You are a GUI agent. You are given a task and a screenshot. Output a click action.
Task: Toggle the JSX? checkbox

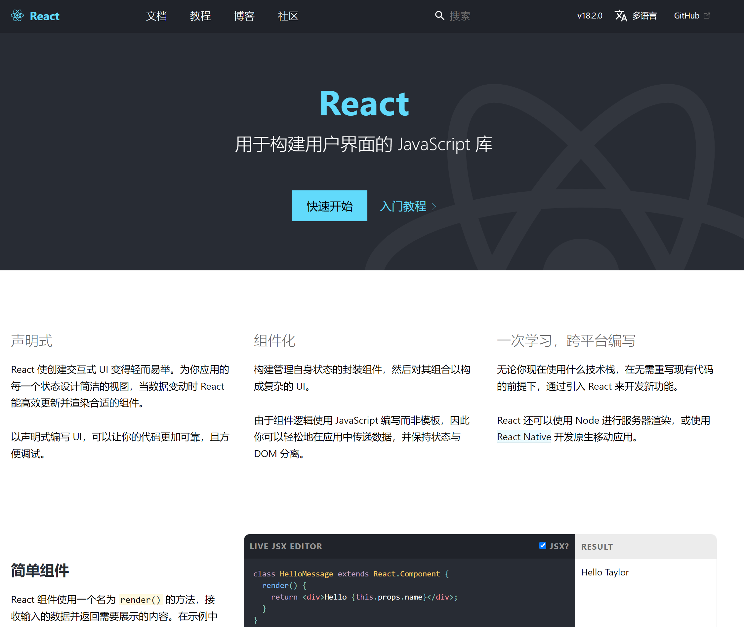coord(543,546)
